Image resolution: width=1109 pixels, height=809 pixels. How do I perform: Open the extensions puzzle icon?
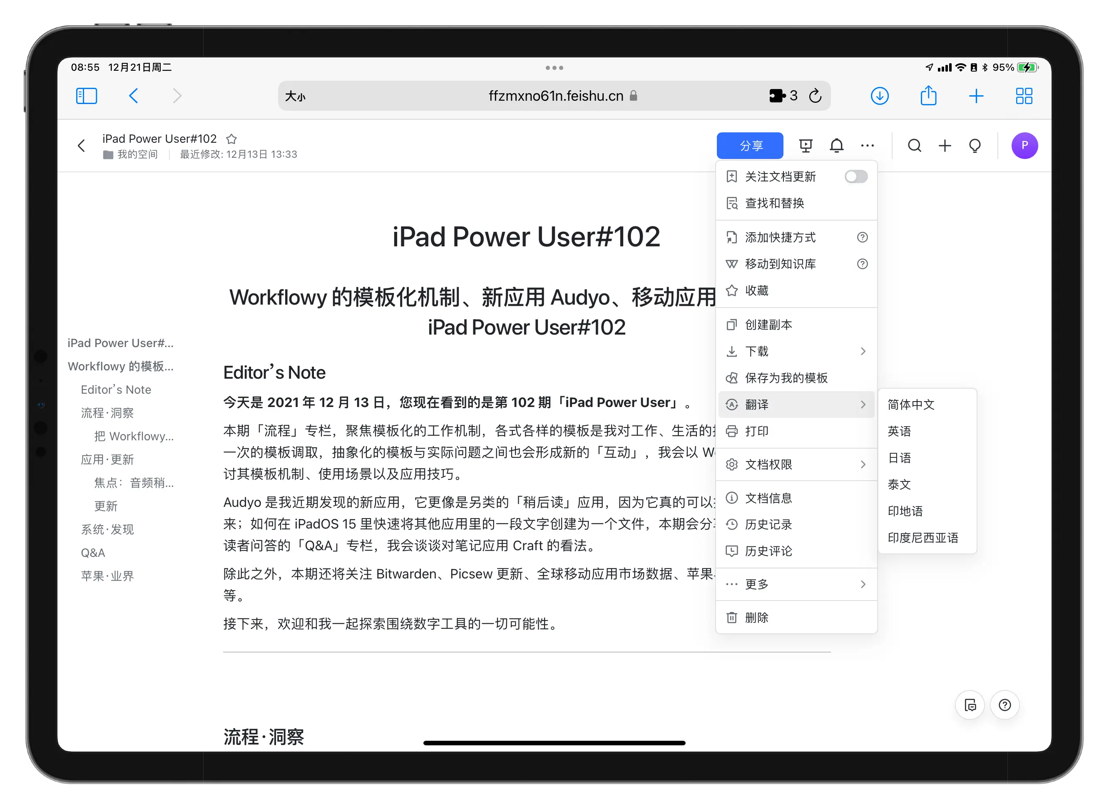pyautogui.click(x=777, y=95)
